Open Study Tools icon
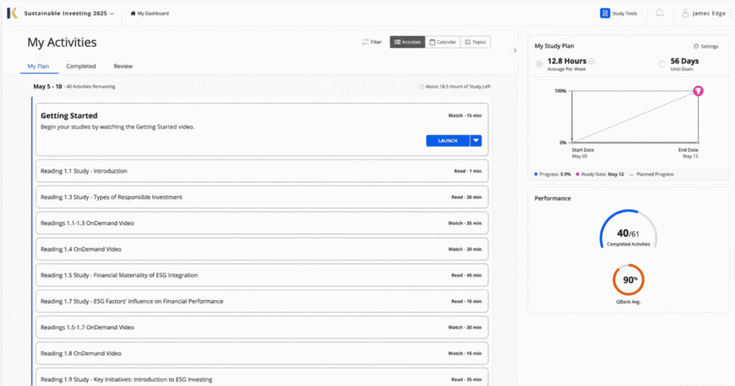The width and height of the screenshot is (735, 386). [604, 13]
